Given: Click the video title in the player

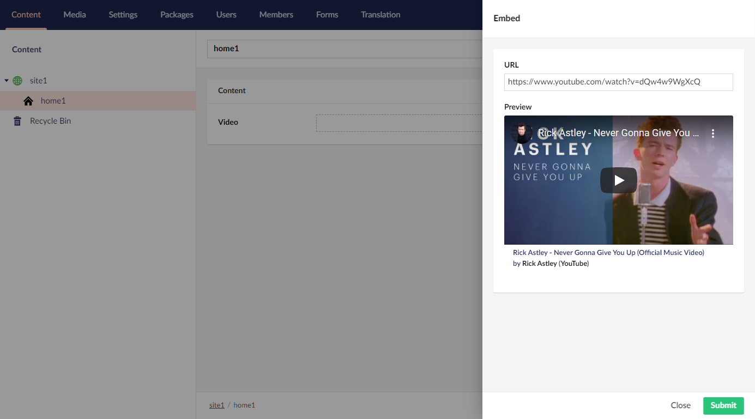Looking at the screenshot, I should (618, 133).
